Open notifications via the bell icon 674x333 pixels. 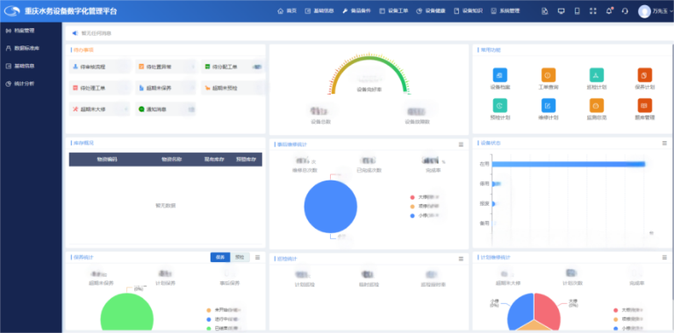point(609,11)
